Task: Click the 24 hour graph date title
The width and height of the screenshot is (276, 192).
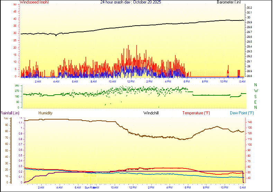Action: 130,2
